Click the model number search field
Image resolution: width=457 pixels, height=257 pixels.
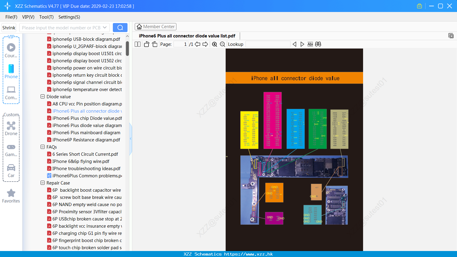coord(64,28)
